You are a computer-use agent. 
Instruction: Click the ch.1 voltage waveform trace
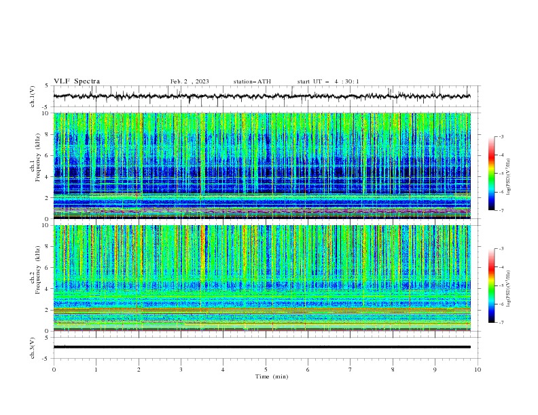pos(262,96)
